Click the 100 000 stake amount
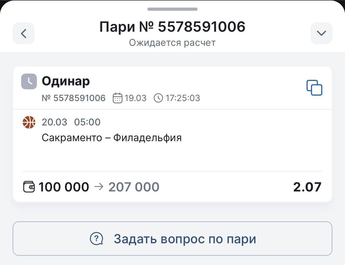345x265 pixels. click(64, 187)
